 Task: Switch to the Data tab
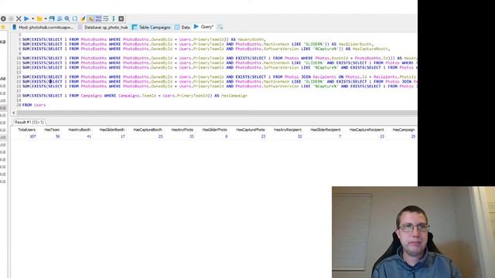click(x=183, y=28)
